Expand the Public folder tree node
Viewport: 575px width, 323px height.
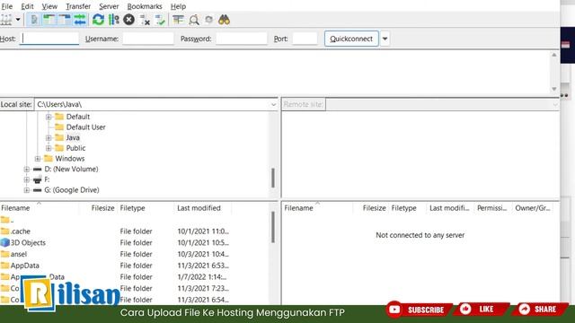49,148
